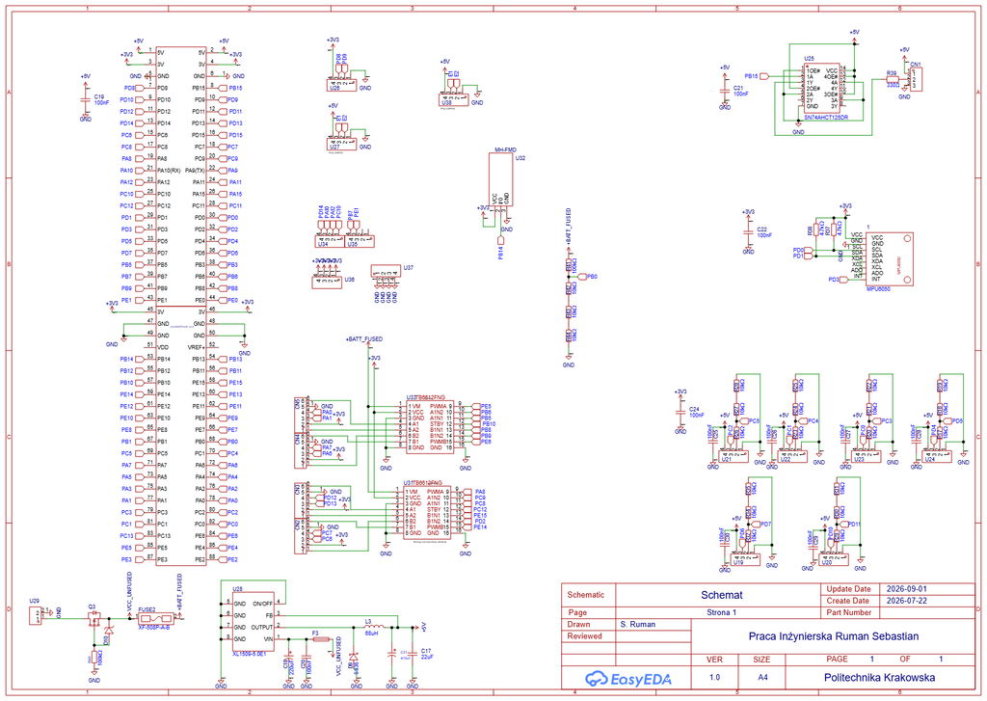Select the CN1 connector symbol
987x701 pixels.
point(917,79)
